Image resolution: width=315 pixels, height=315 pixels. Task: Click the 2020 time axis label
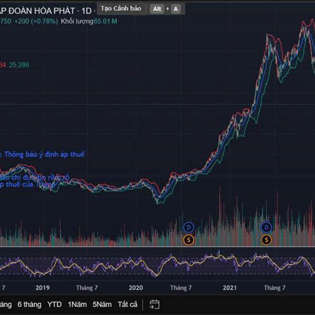(x=136, y=288)
